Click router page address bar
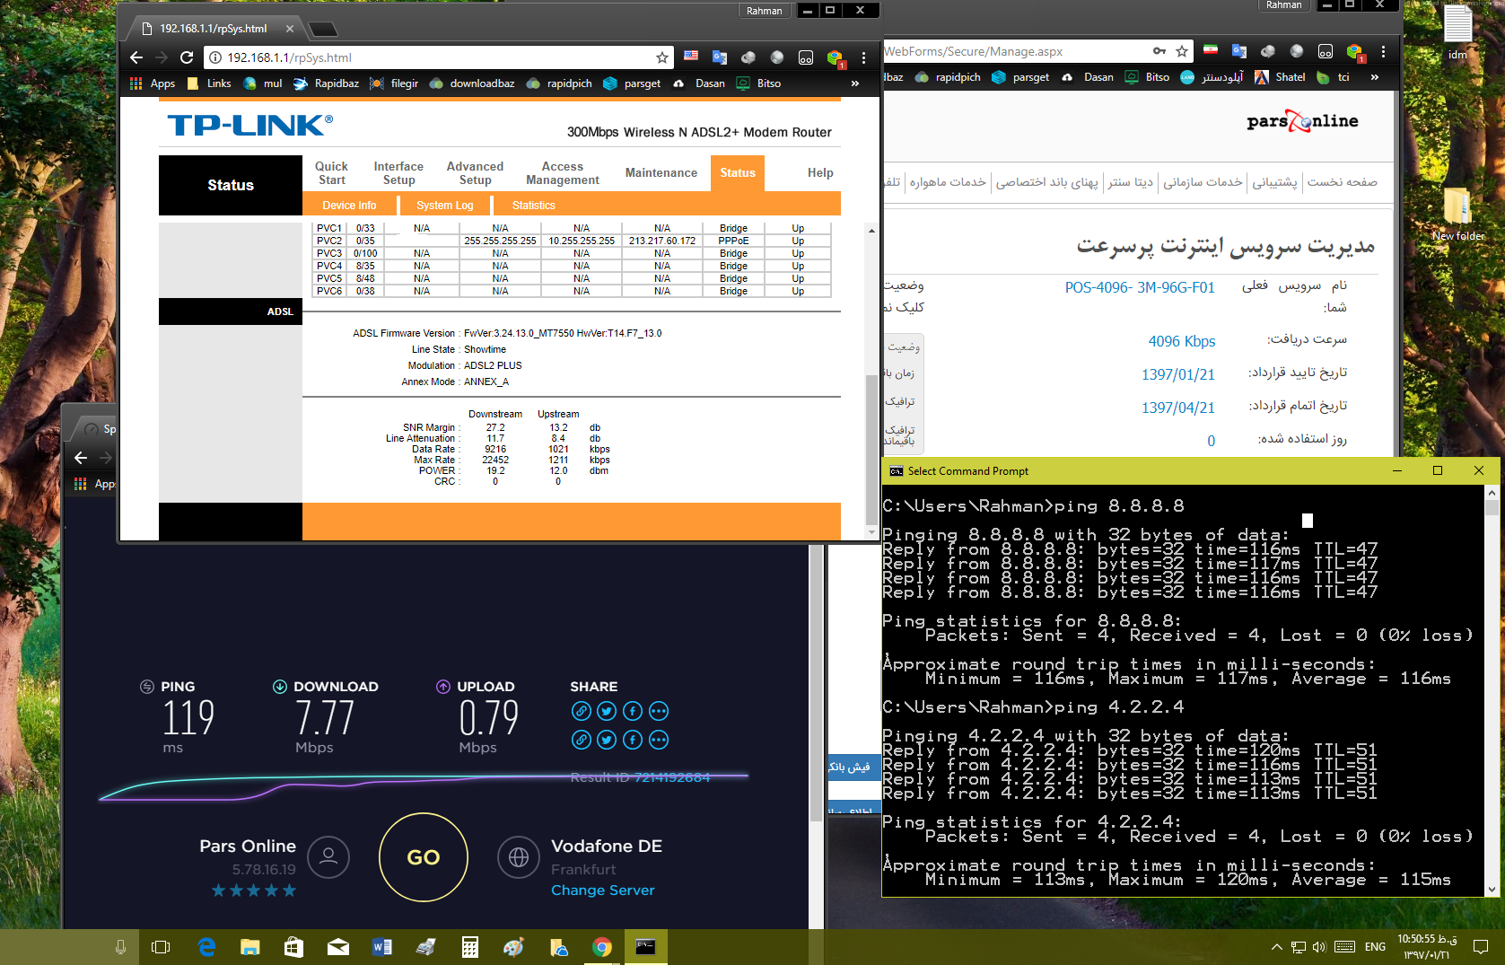1505x965 pixels. (x=438, y=57)
